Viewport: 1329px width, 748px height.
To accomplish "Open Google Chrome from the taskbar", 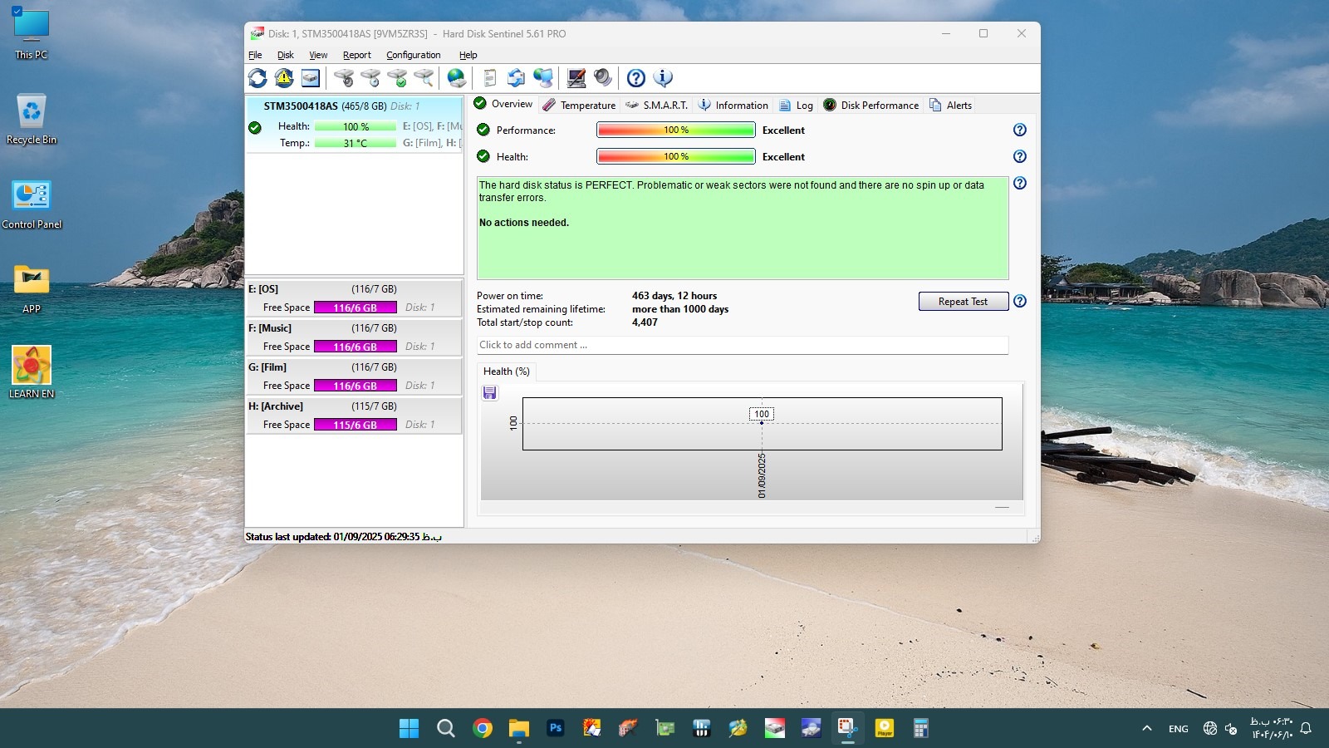I will point(483,729).
